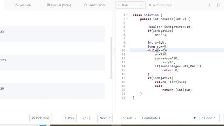Click line 14 with Integer.MAX_VALUE

[178, 66]
